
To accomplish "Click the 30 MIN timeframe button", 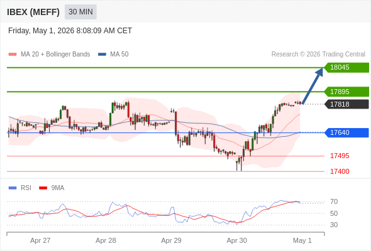I will [80, 12].
